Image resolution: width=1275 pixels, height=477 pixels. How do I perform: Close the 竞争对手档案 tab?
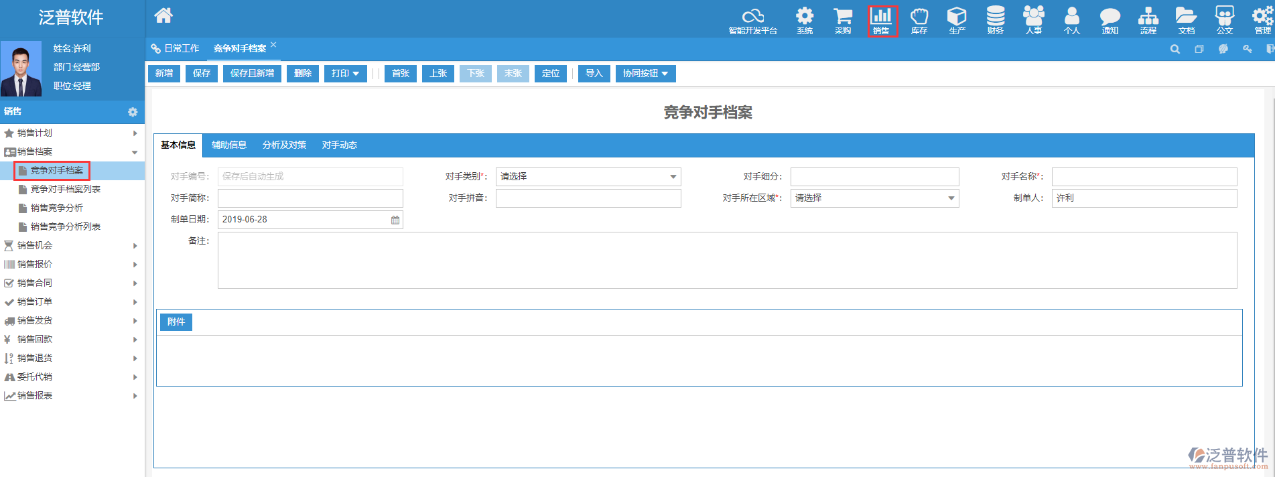click(273, 45)
